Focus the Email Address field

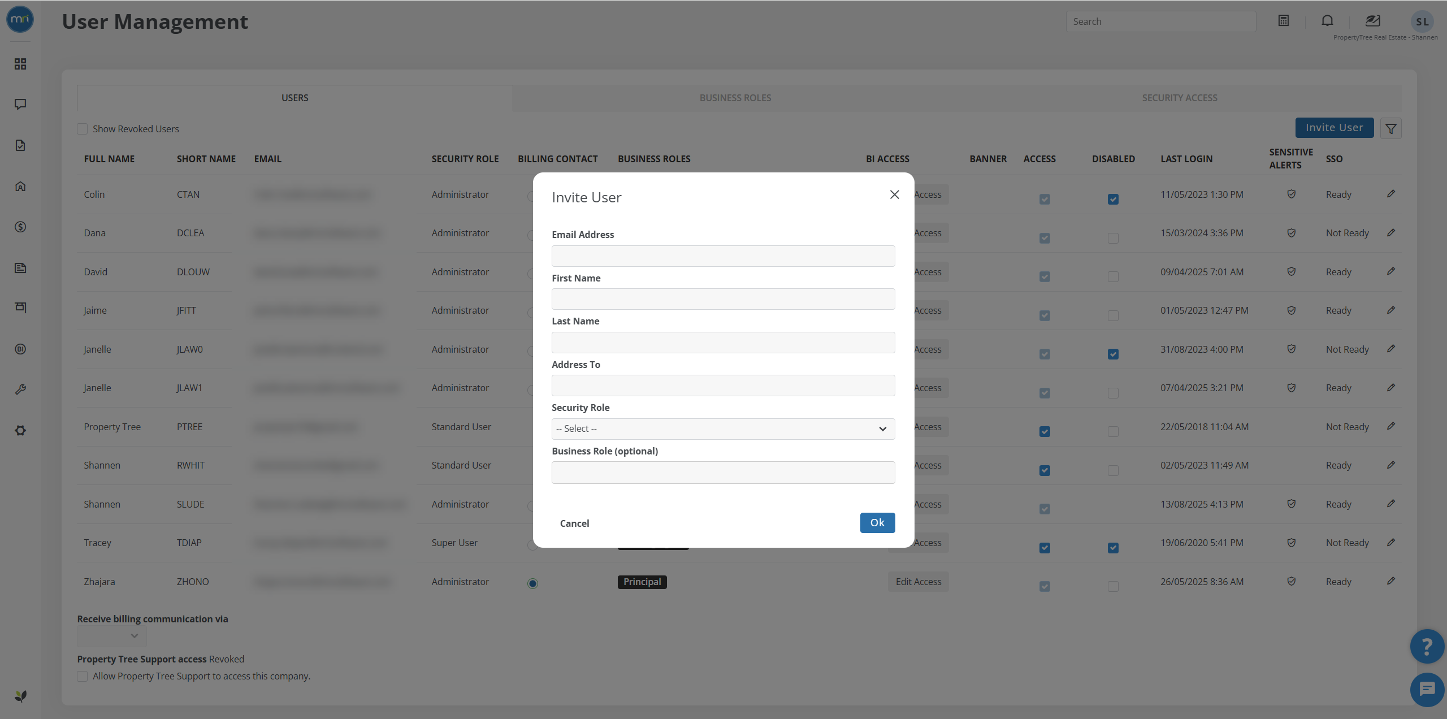[x=723, y=256]
